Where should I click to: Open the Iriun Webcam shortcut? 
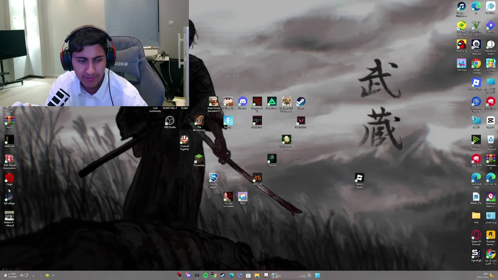476,47
